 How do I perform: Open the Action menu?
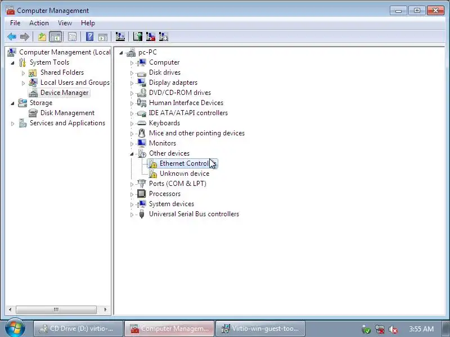39,23
